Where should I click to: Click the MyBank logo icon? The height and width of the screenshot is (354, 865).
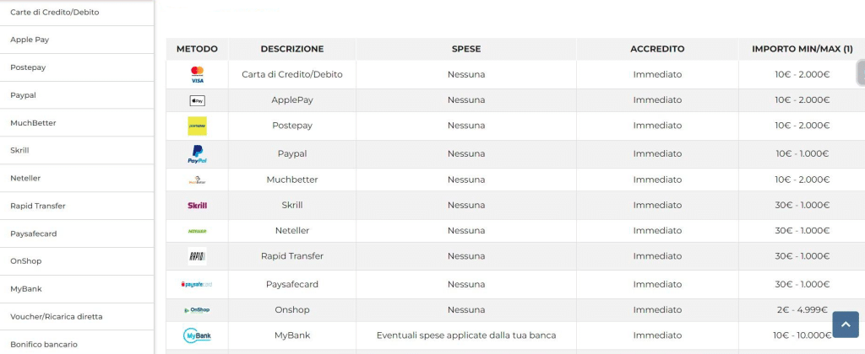pyautogui.click(x=197, y=335)
